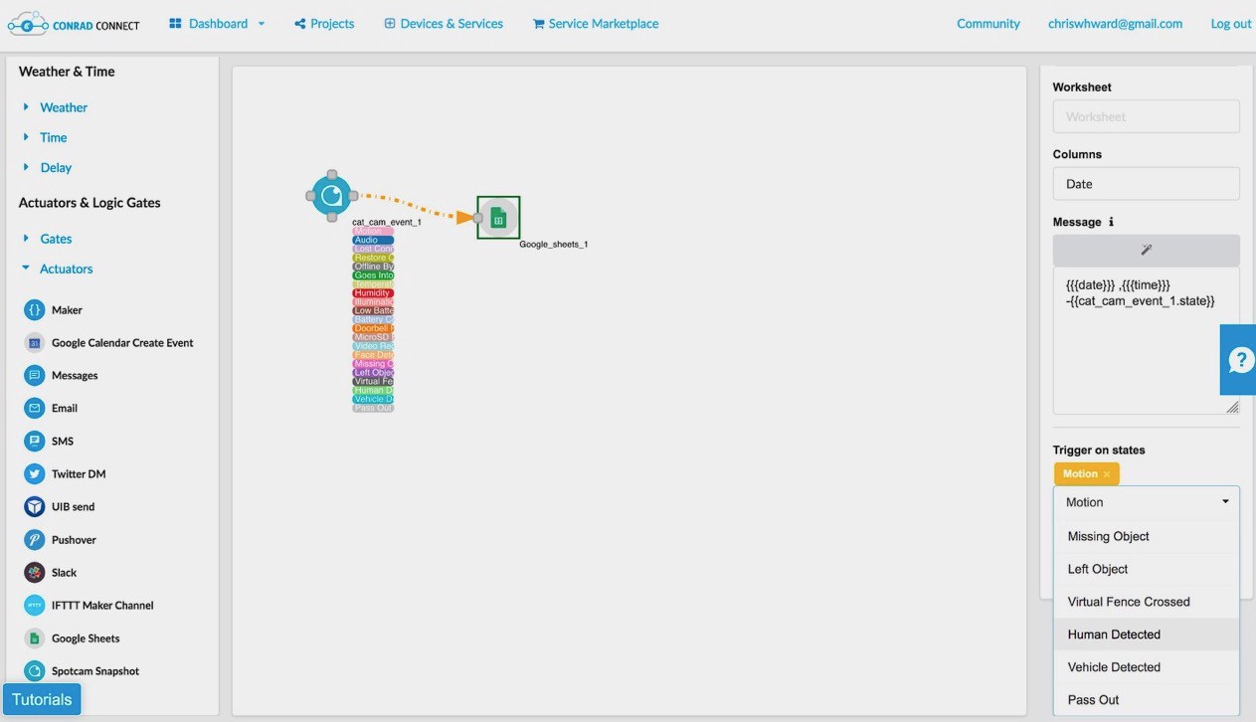Open the help question mark tab

click(x=1239, y=360)
